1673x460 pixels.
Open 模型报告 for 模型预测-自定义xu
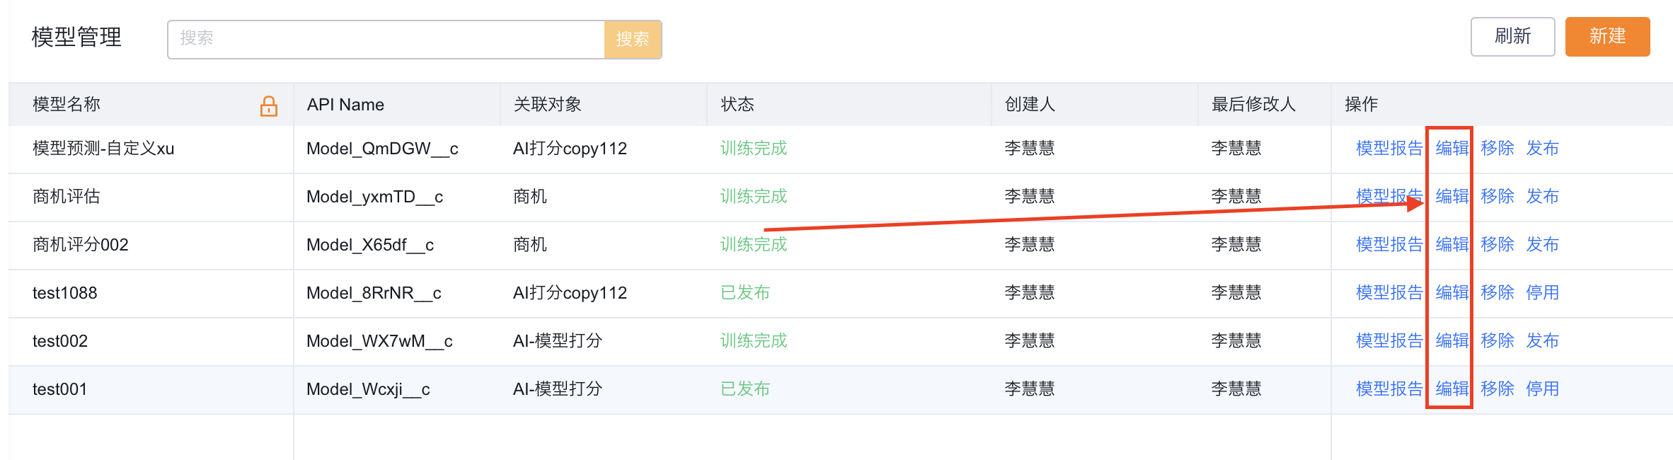point(1389,149)
